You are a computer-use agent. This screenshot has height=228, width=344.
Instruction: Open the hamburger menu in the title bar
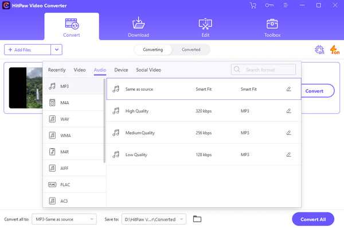pyautogui.click(x=286, y=5)
